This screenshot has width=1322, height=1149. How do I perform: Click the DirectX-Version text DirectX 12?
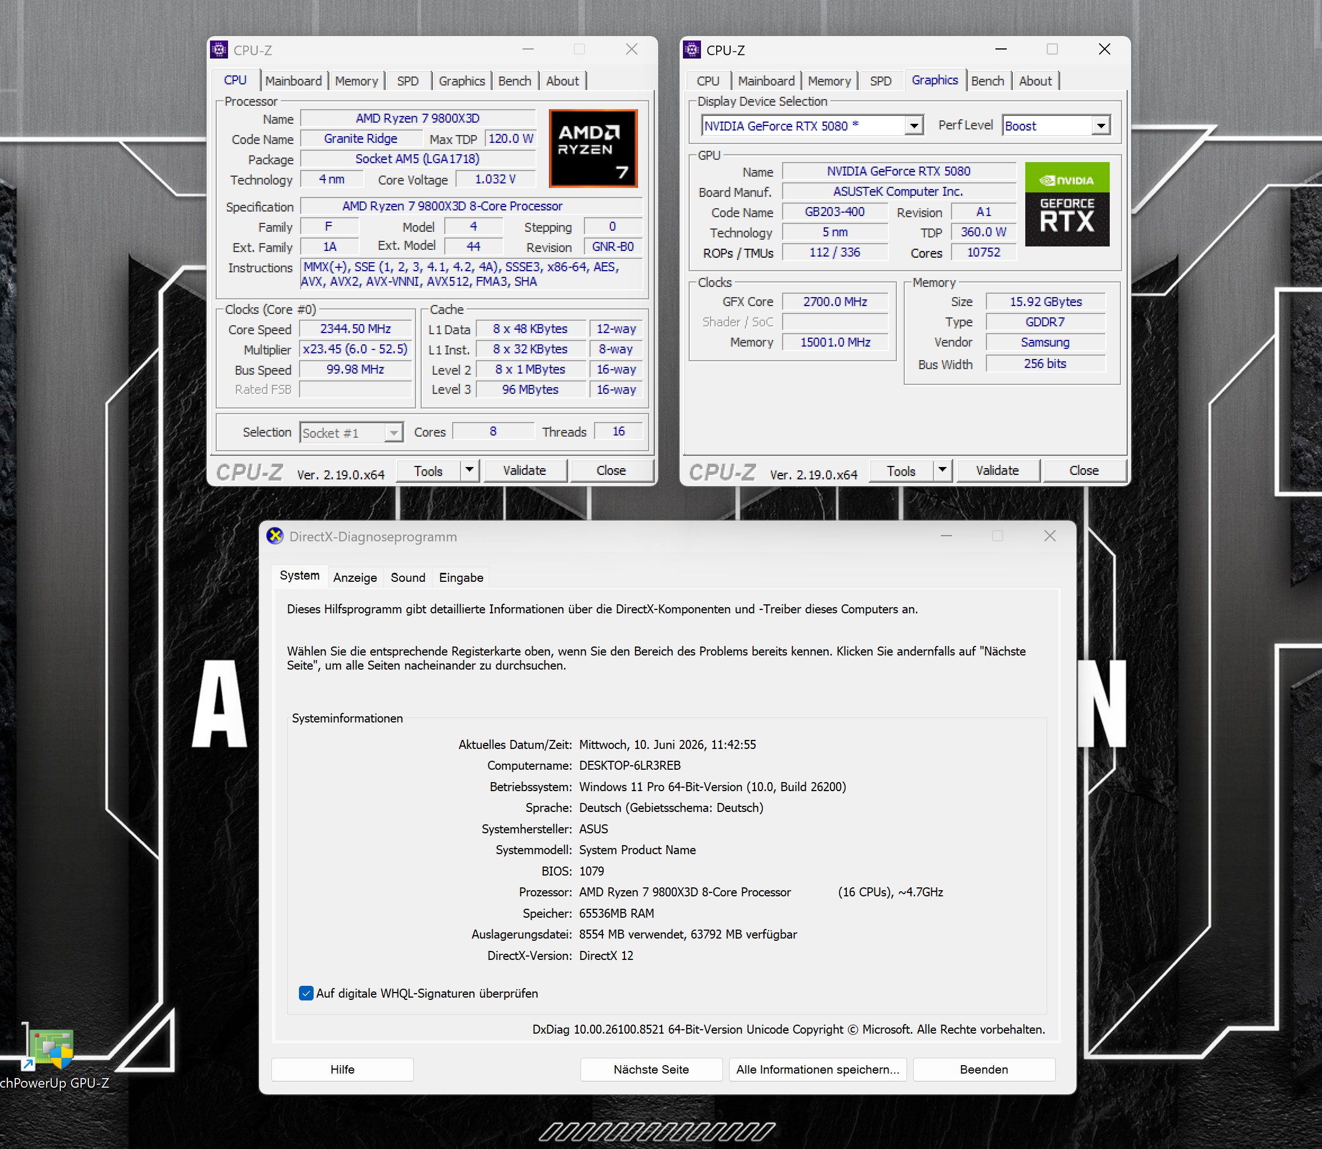(x=606, y=956)
